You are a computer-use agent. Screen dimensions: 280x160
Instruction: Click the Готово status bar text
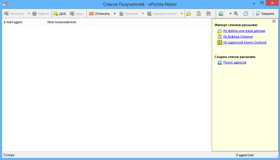coord(9,155)
